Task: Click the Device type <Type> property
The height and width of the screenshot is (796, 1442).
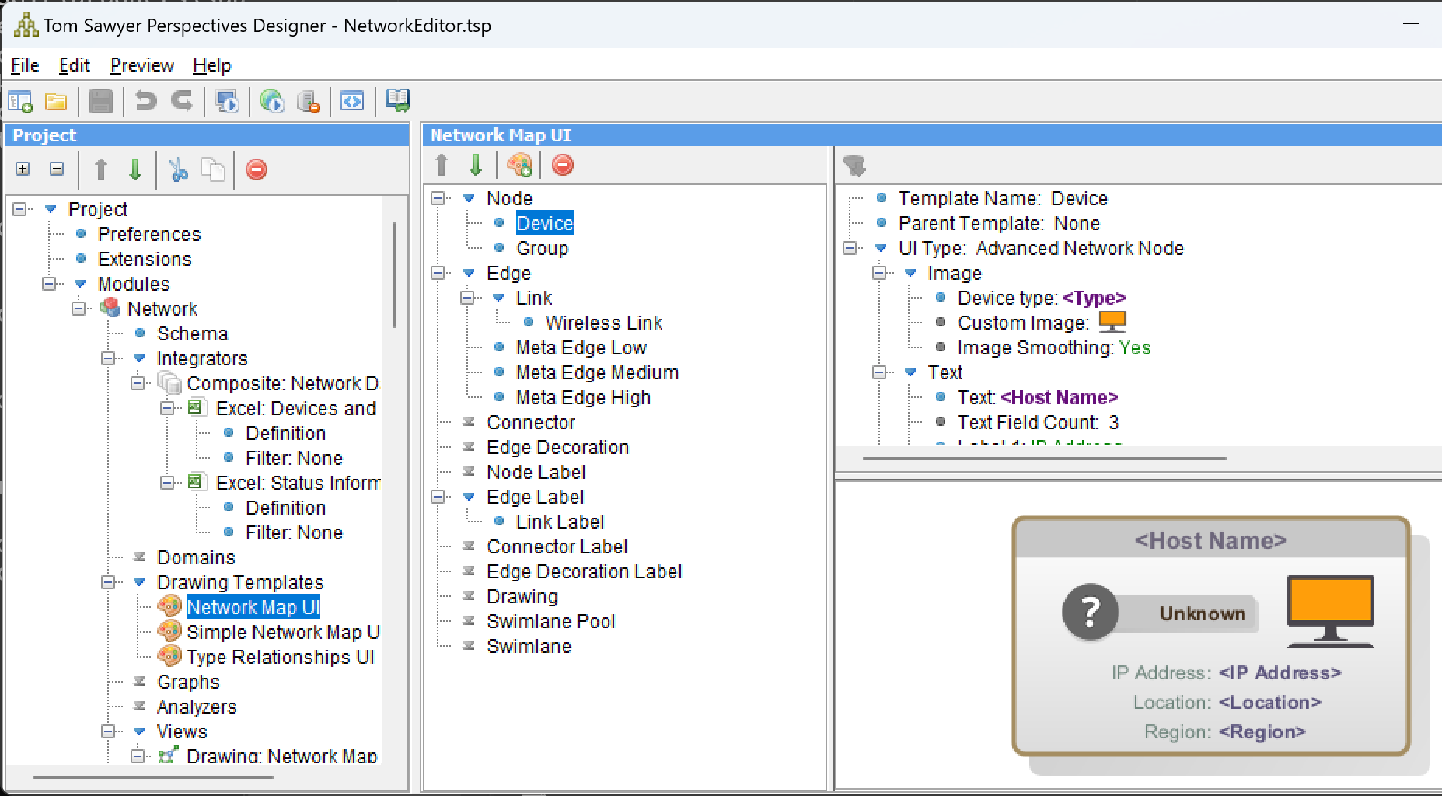Action: pyautogui.click(x=1042, y=298)
